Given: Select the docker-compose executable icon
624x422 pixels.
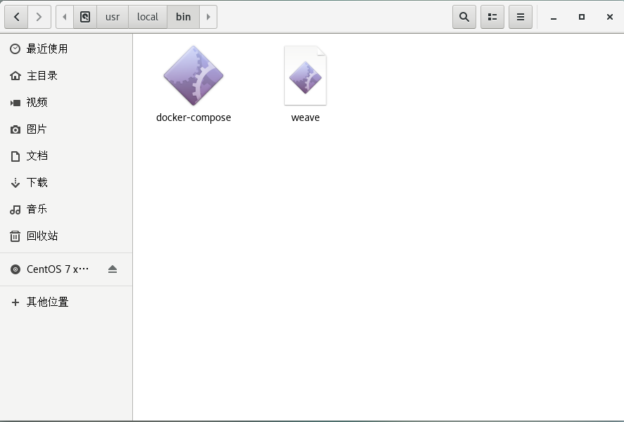Looking at the screenshot, I should coord(193,75).
